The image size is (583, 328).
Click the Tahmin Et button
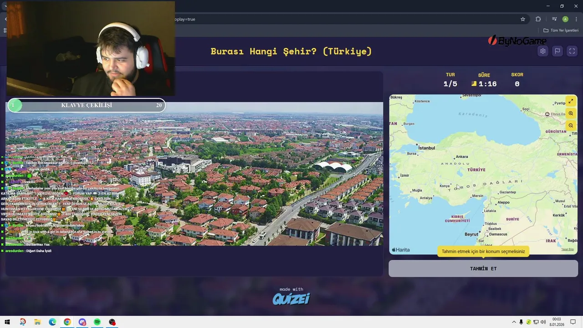(x=483, y=268)
